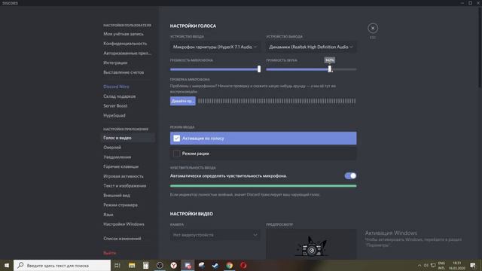Screen dimensions: 482x271
Task: Open the Integrations (Интеграции) section
Action: tap(115, 62)
